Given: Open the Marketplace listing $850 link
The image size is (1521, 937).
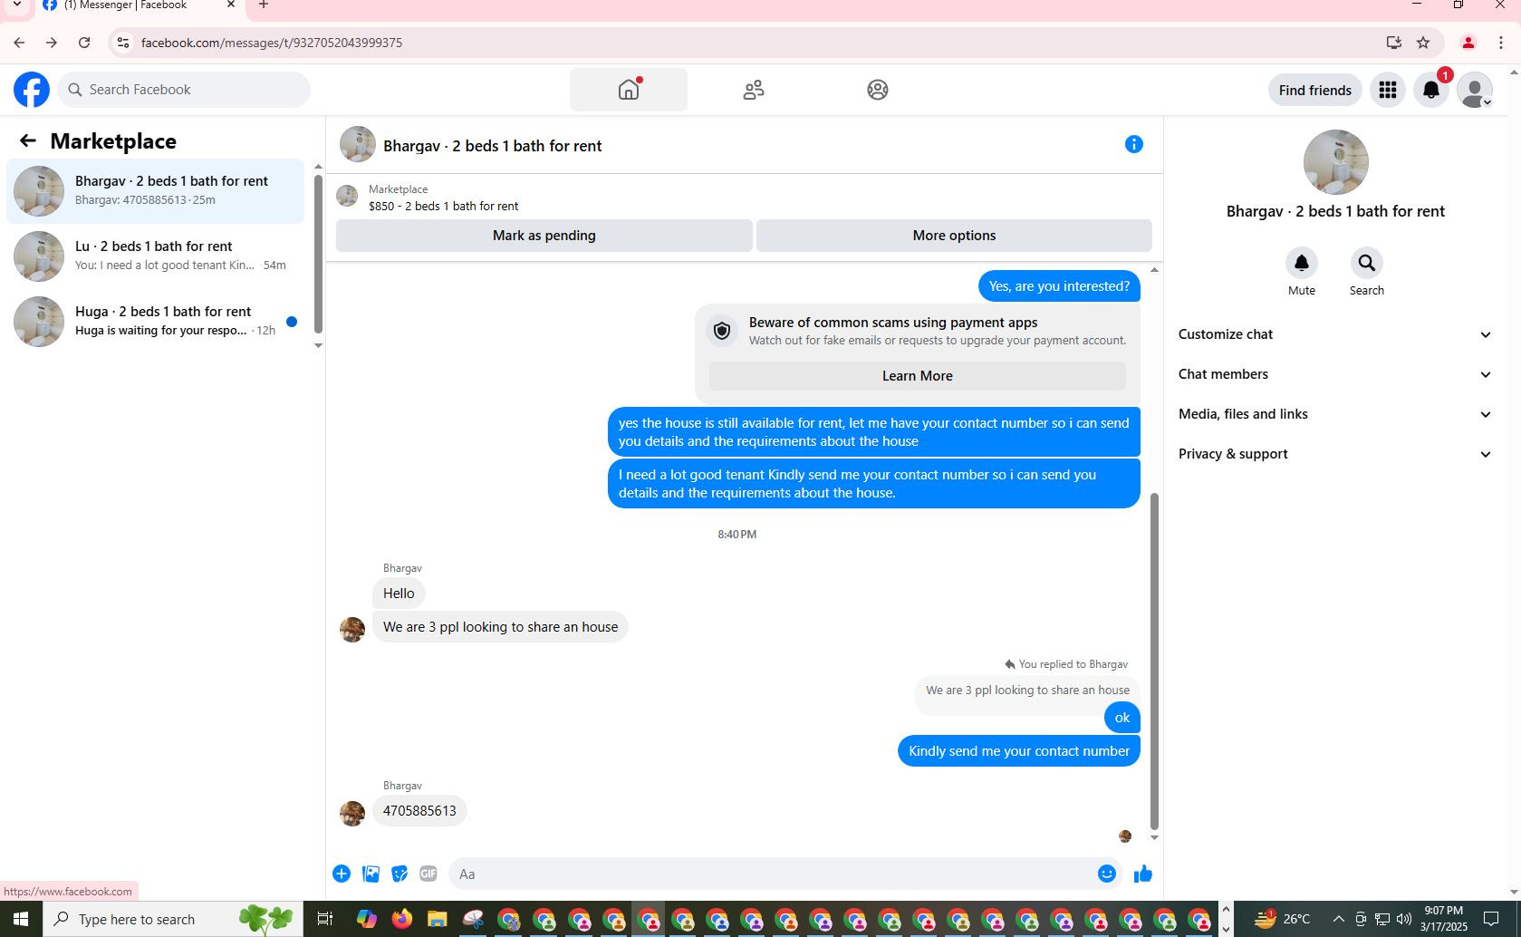Looking at the screenshot, I should pyautogui.click(x=443, y=206).
